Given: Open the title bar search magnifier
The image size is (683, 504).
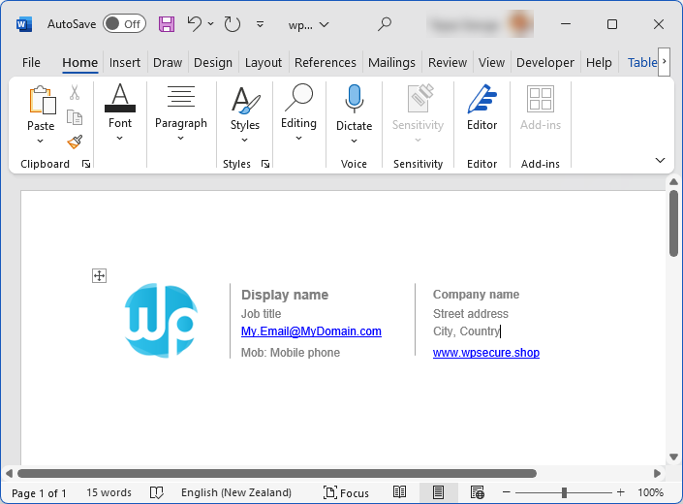Looking at the screenshot, I should pyautogui.click(x=385, y=24).
